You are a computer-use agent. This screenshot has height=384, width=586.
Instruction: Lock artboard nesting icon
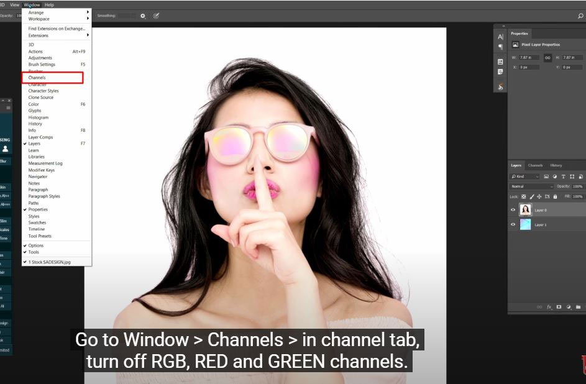(x=547, y=196)
